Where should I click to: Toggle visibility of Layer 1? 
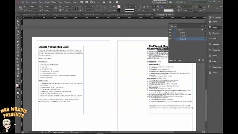pyautogui.click(x=170, y=30)
